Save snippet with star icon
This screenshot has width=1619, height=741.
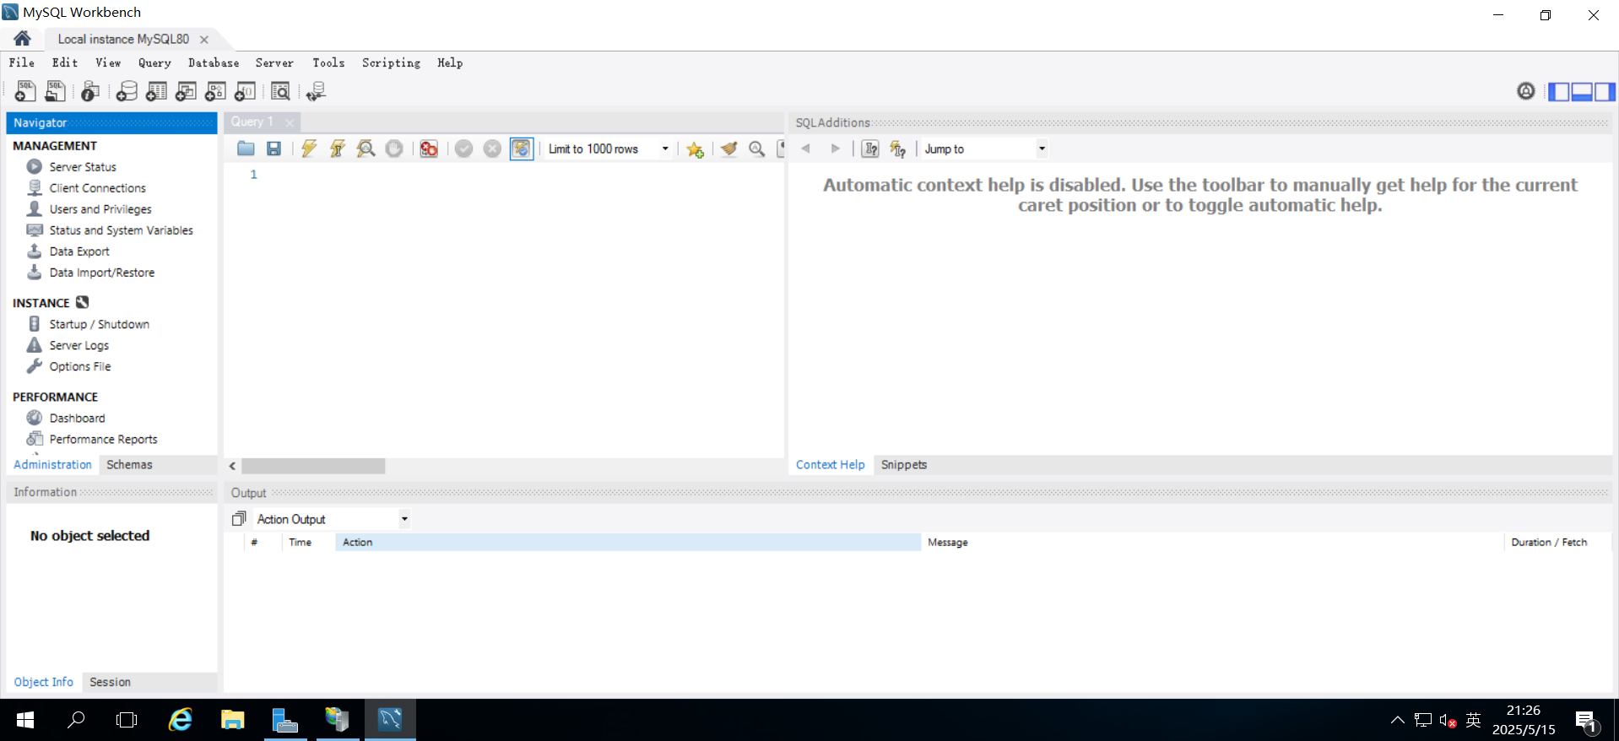tap(695, 149)
